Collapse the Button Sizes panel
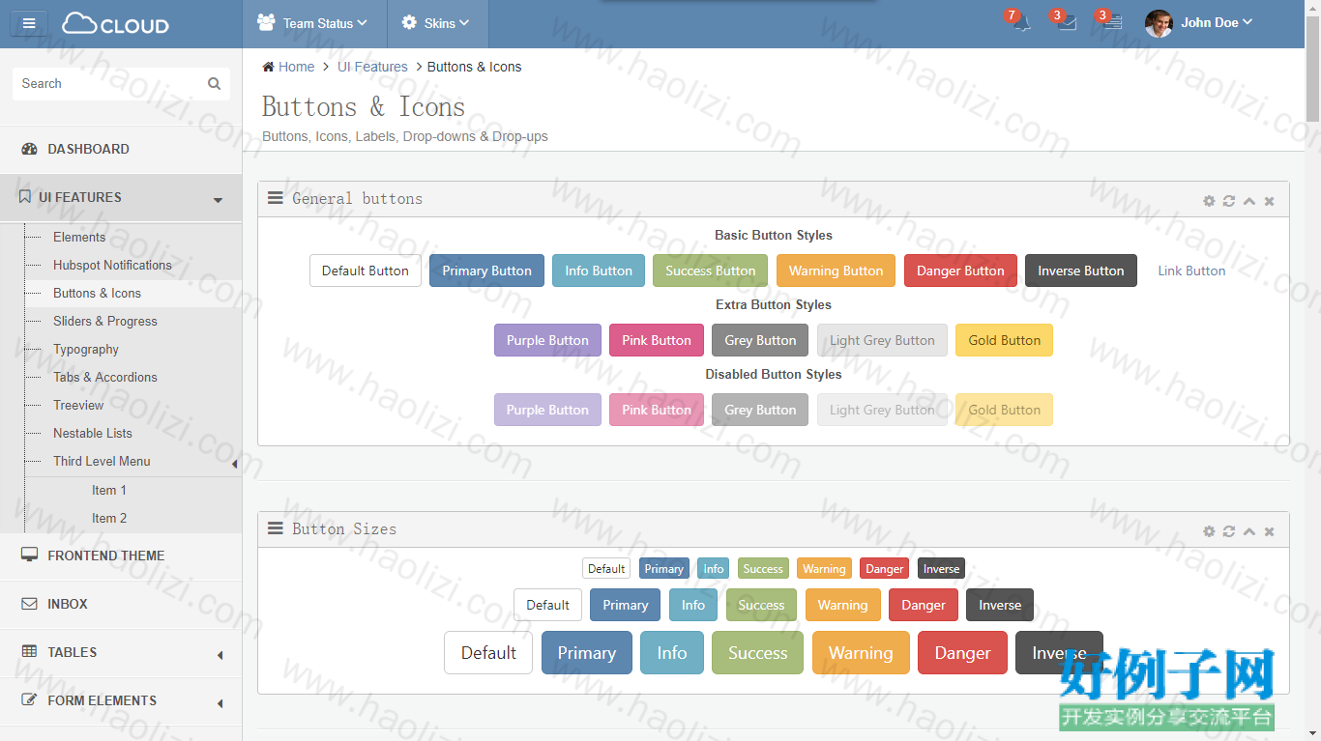 coord(1249,531)
